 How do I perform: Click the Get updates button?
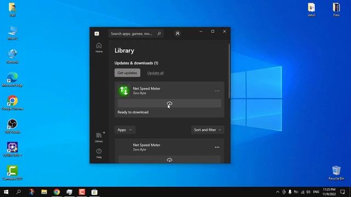coord(127,73)
